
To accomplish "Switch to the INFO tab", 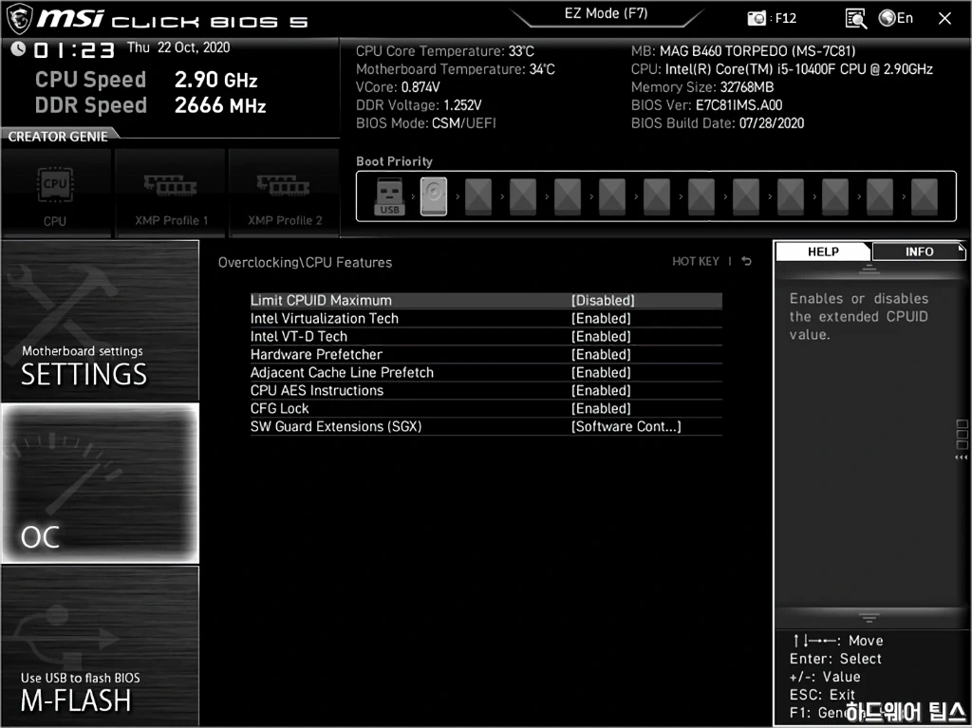I will click(919, 252).
